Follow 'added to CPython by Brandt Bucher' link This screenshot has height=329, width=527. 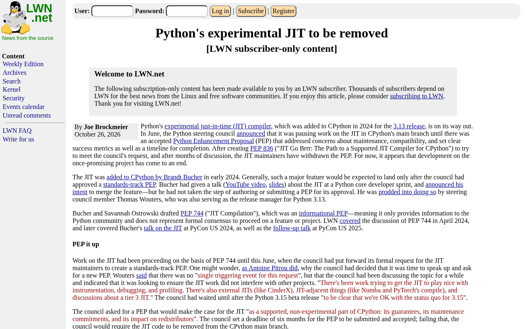click(x=154, y=177)
